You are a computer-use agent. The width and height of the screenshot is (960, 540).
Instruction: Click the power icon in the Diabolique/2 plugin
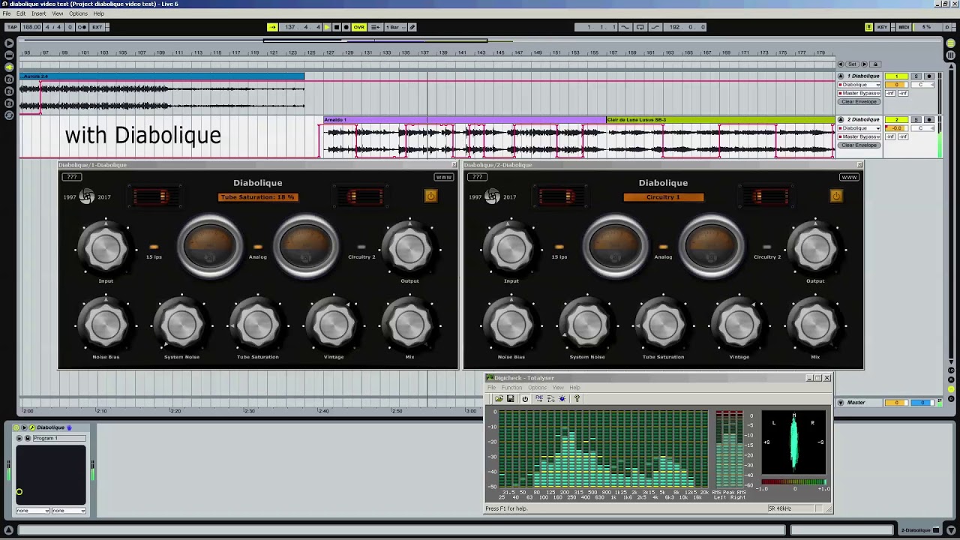(836, 196)
